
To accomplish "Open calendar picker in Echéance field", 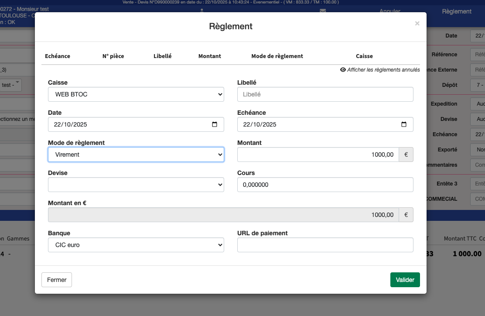I will click(403, 124).
